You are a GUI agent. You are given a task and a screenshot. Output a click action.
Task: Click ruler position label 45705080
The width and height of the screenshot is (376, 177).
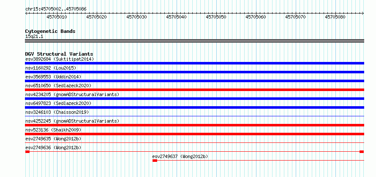[335, 17]
